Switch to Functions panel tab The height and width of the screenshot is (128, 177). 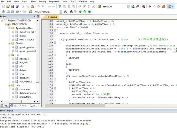[x=24, y=106]
